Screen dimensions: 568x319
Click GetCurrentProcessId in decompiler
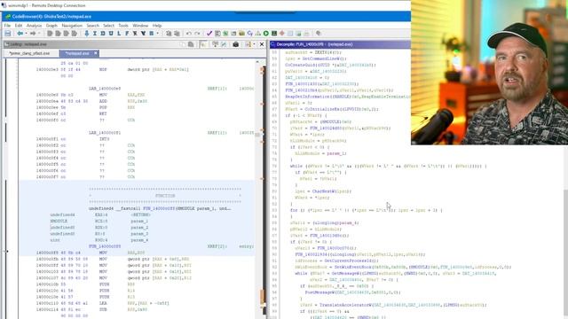(x=351, y=261)
